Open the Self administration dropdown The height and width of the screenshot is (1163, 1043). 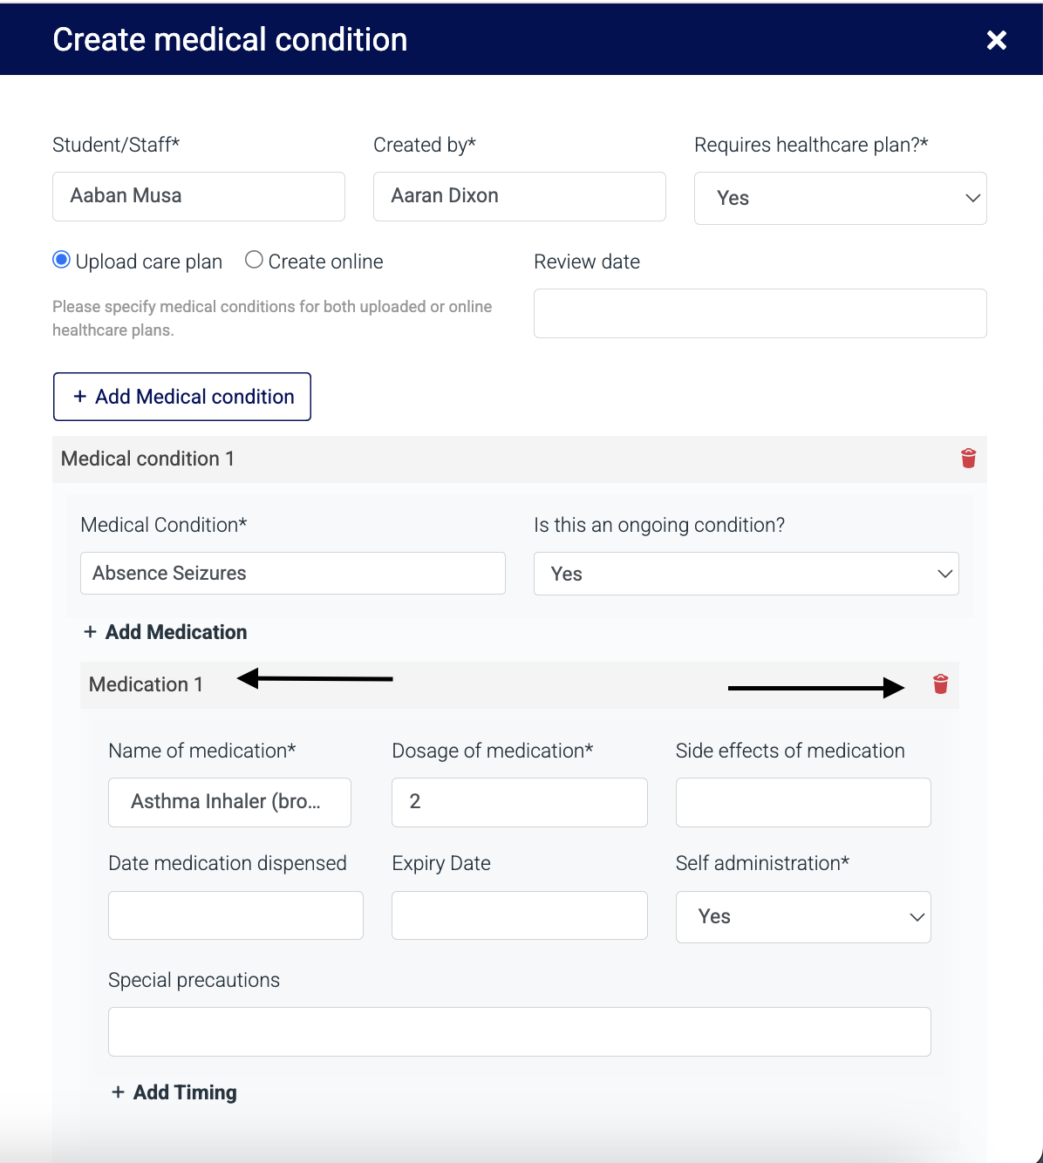click(803, 916)
